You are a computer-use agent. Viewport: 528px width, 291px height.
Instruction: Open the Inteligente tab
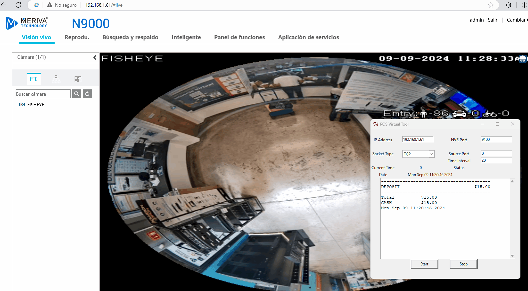[x=186, y=37]
